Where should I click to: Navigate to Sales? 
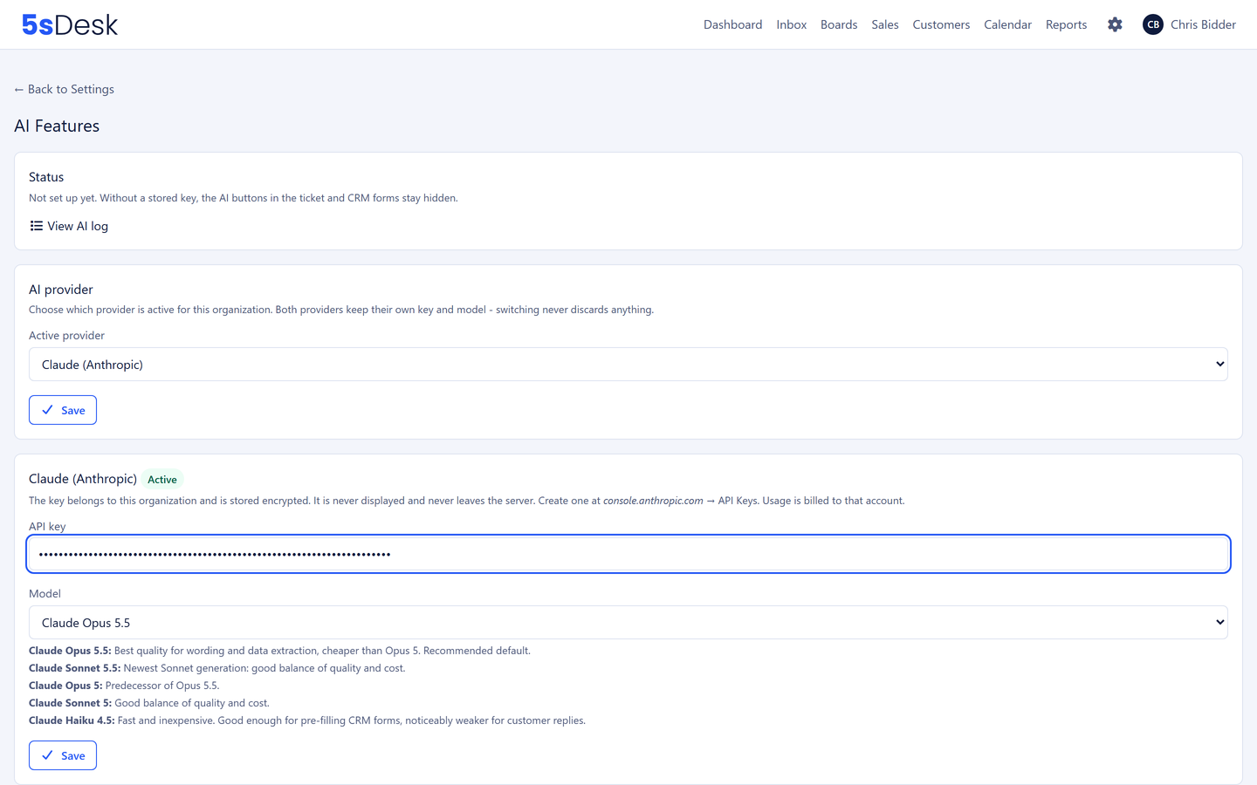(x=885, y=24)
